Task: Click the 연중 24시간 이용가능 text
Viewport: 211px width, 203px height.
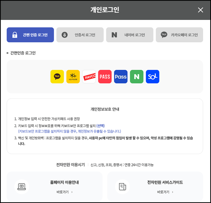Action: pos(139,165)
